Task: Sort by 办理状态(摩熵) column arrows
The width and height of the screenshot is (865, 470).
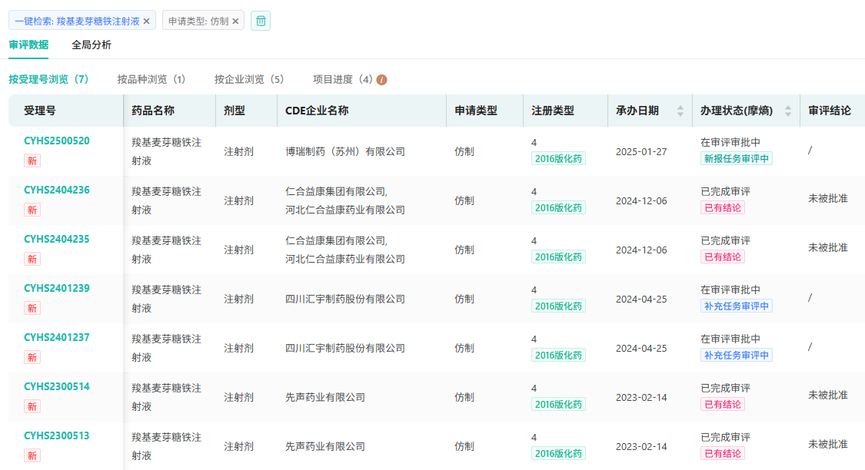Action: 787,111
